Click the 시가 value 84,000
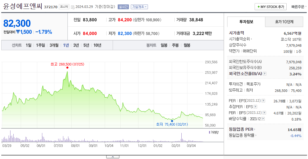The height and width of the screenshot is (159, 308). tap(90, 34)
